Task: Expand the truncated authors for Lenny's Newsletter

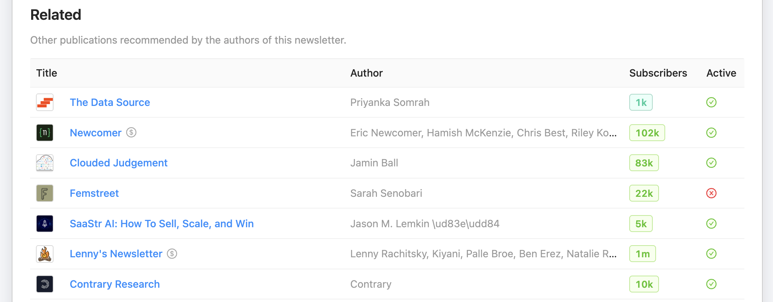Action: click(x=612, y=254)
